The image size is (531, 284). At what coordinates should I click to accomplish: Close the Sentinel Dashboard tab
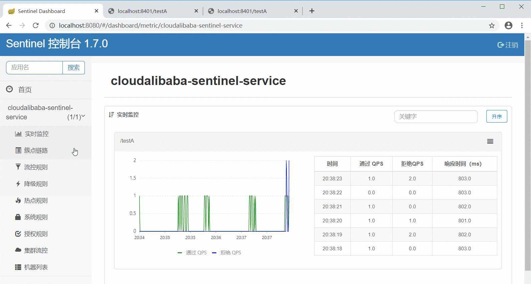pyautogui.click(x=97, y=11)
